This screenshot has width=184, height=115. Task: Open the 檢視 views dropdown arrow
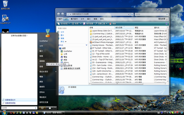point(81,24)
